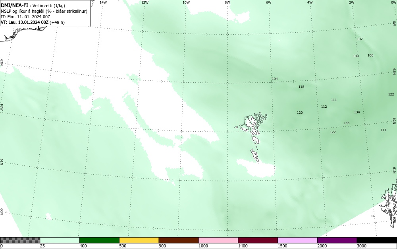397x249 pixels.
Task: Click the '60N' latitude label
Action: [2, 212]
